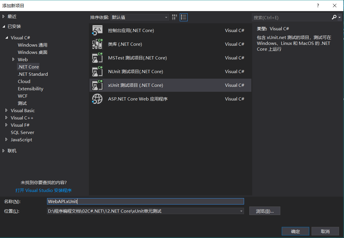Select ASP.NET Core Web 应用程序 text
344x238 pixels.
[x=138, y=99]
